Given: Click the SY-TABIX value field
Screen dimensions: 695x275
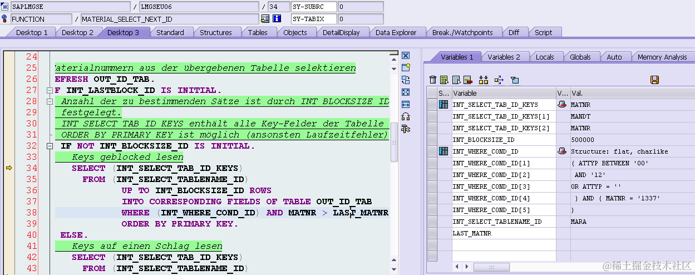Looking at the screenshot, I should coord(361,19).
